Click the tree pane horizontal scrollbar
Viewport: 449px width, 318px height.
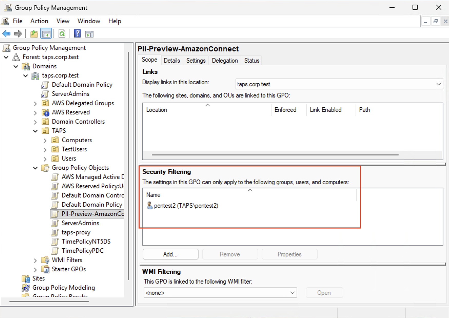click(x=49, y=302)
